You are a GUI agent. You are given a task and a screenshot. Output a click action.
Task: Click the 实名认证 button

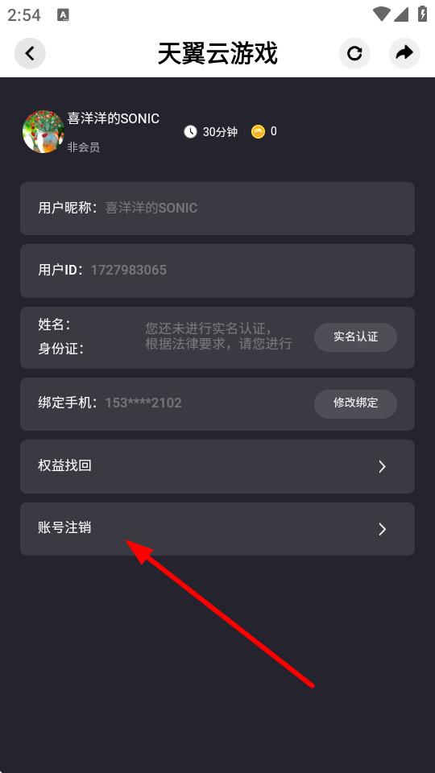[355, 337]
